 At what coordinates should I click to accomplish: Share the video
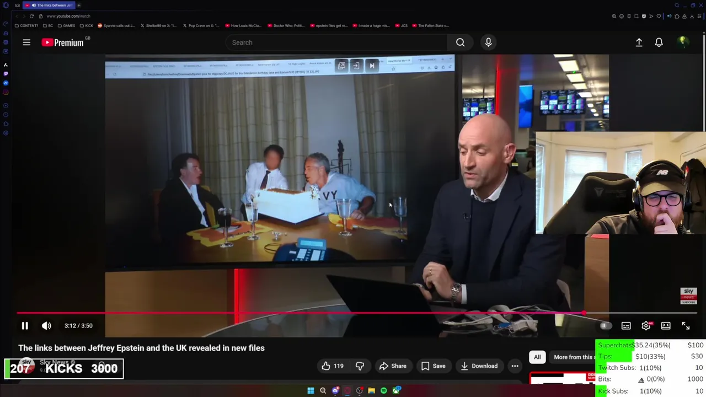(393, 366)
